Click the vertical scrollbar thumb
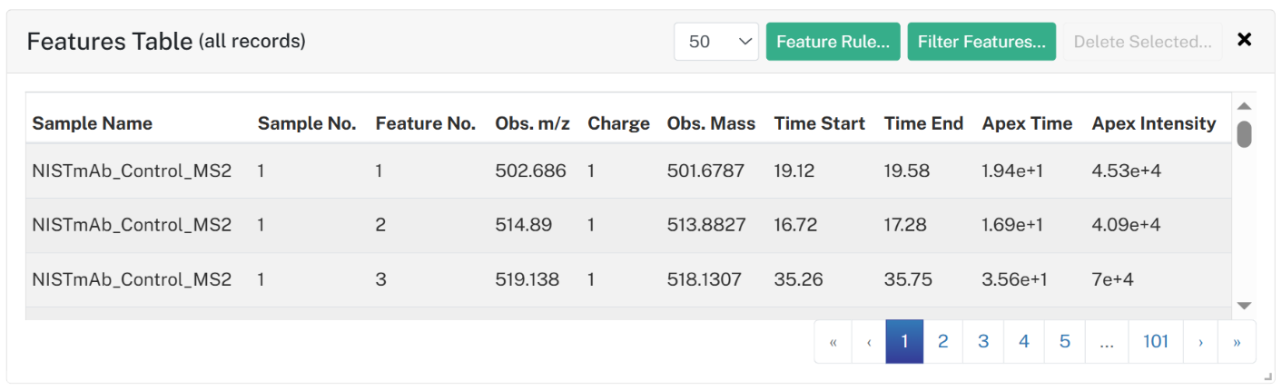 point(1244,133)
